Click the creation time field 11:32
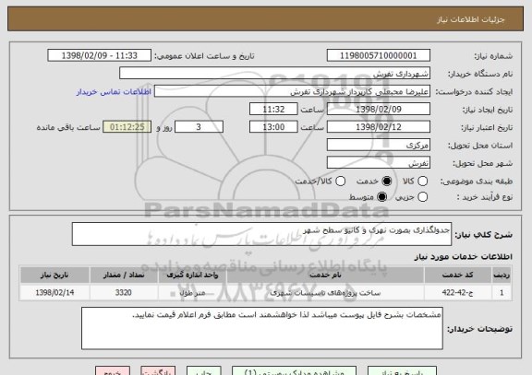The width and height of the screenshot is (532, 375). (x=273, y=110)
